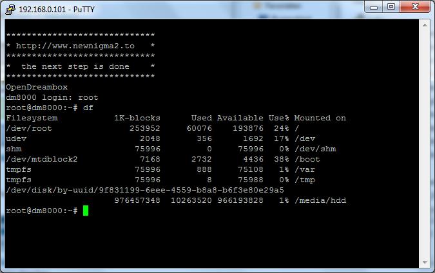Minimize the PuTTY window
The image size is (435, 273).
coord(373,7)
